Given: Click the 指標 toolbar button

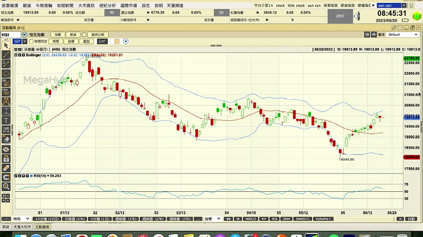Looking at the screenshot, I should point(71,41).
